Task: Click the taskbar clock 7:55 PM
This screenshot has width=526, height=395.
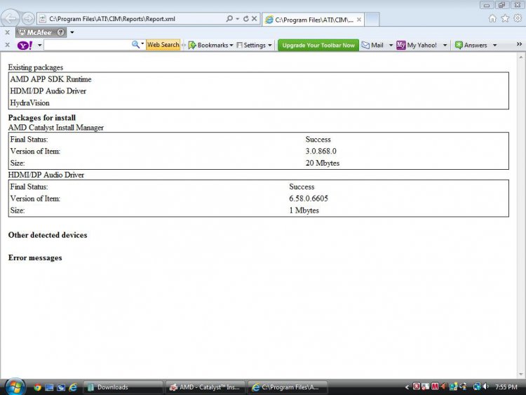Action: (x=506, y=387)
